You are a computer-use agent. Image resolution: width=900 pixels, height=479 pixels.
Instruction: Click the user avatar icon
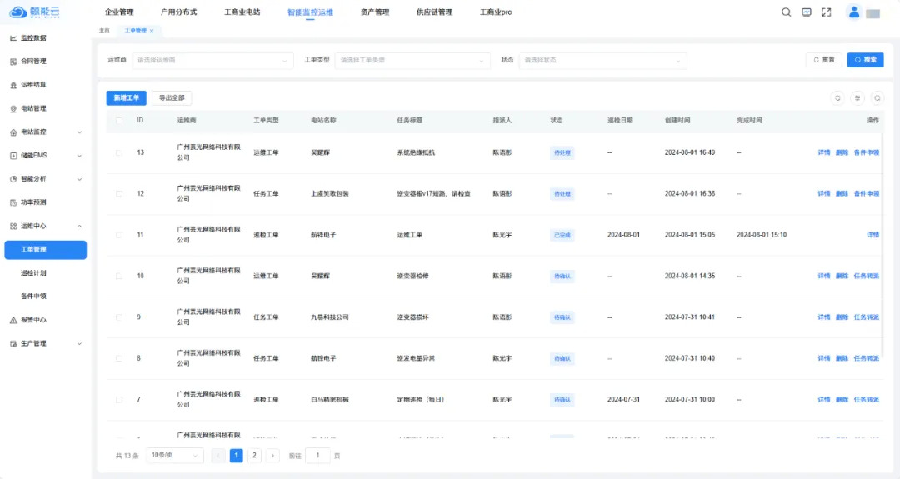(x=853, y=12)
